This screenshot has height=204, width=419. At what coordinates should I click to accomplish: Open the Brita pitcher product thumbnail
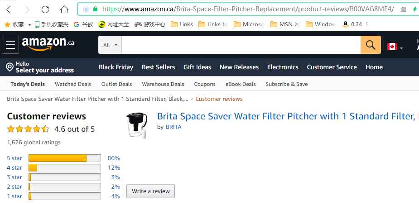[136, 125]
